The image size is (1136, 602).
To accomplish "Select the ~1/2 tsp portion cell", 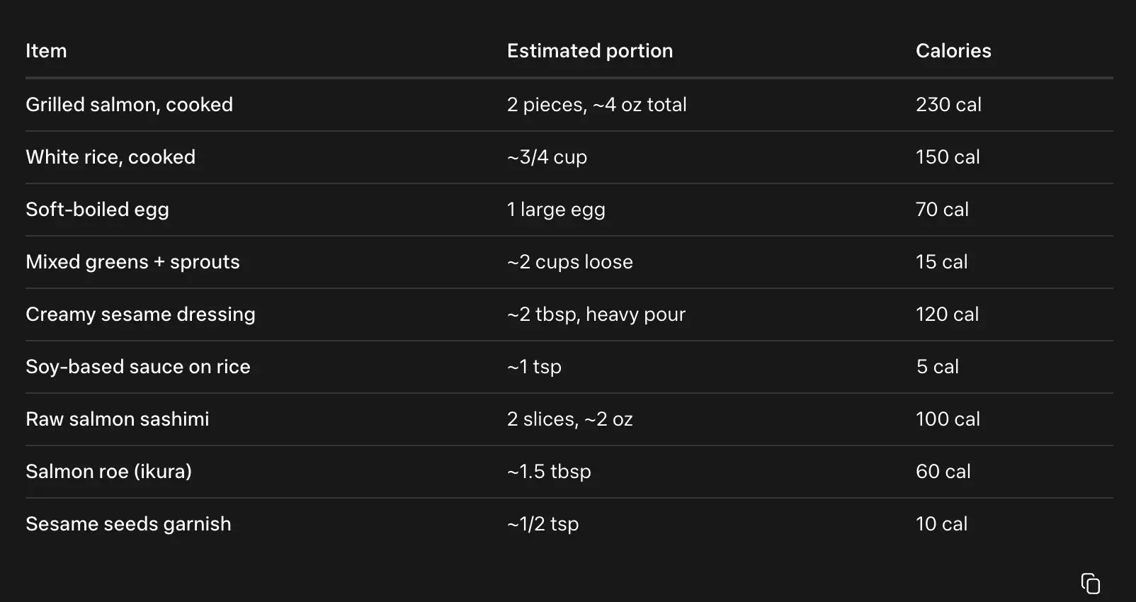I will (543, 524).
